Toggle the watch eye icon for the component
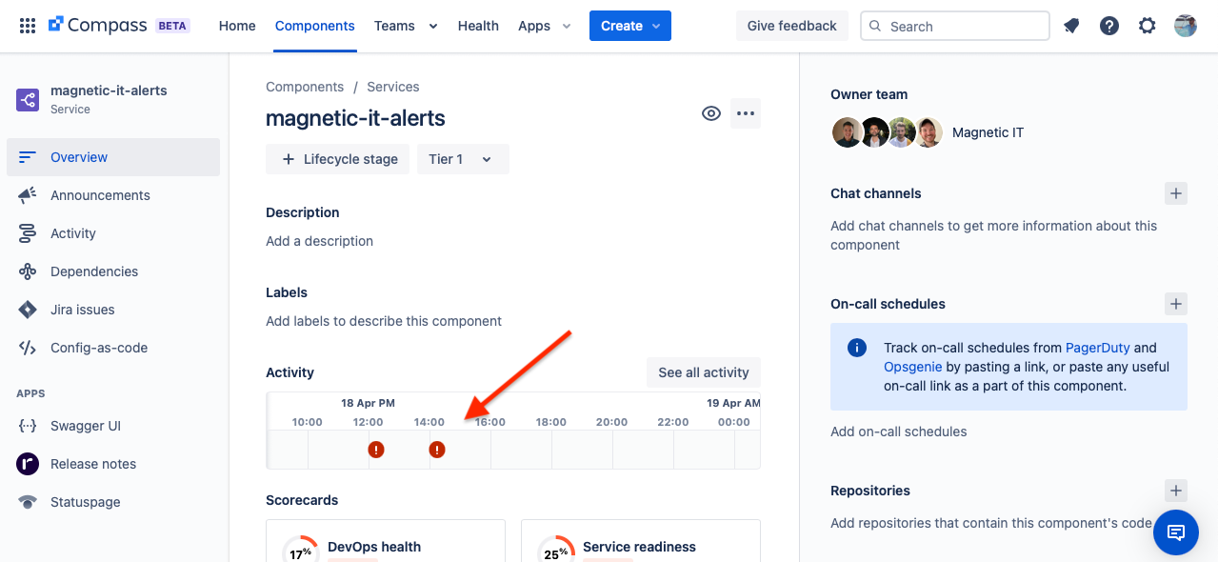Viewport: 1218px width, 562px height. pos(711,113)
